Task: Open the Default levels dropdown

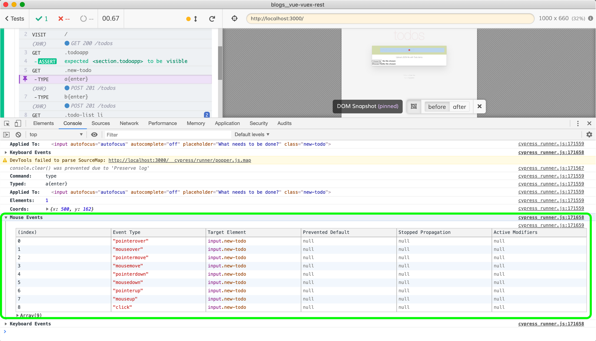Action: point(252,135)
